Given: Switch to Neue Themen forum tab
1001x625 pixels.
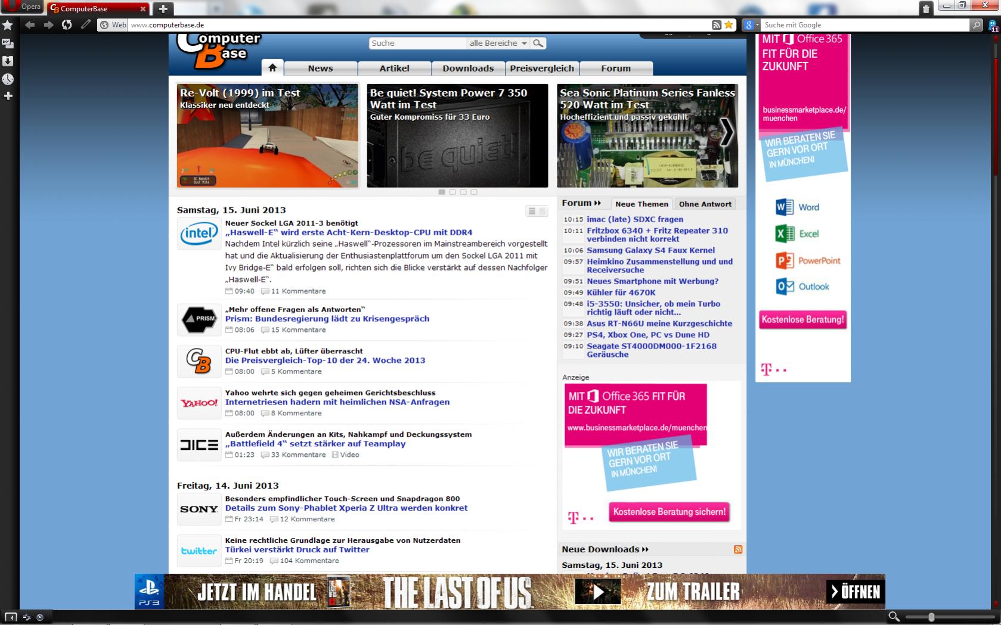Looking at the screenshot, I should pos(641,204).
